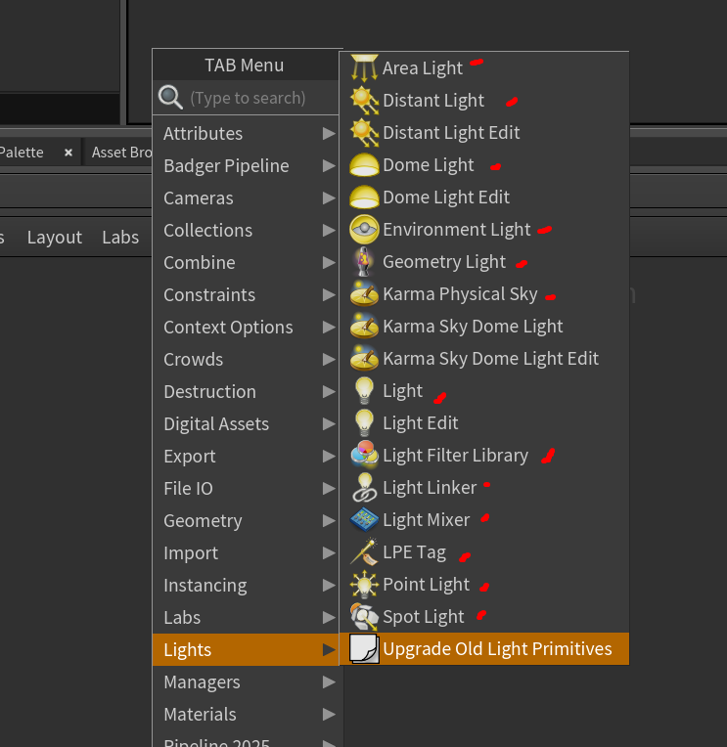Close the Palette tab
Viewport: 727px width, 747px height.
(x=68, y=153)
